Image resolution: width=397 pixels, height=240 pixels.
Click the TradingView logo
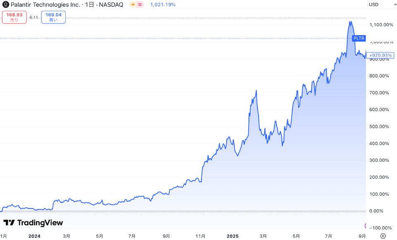coord(33,223)
